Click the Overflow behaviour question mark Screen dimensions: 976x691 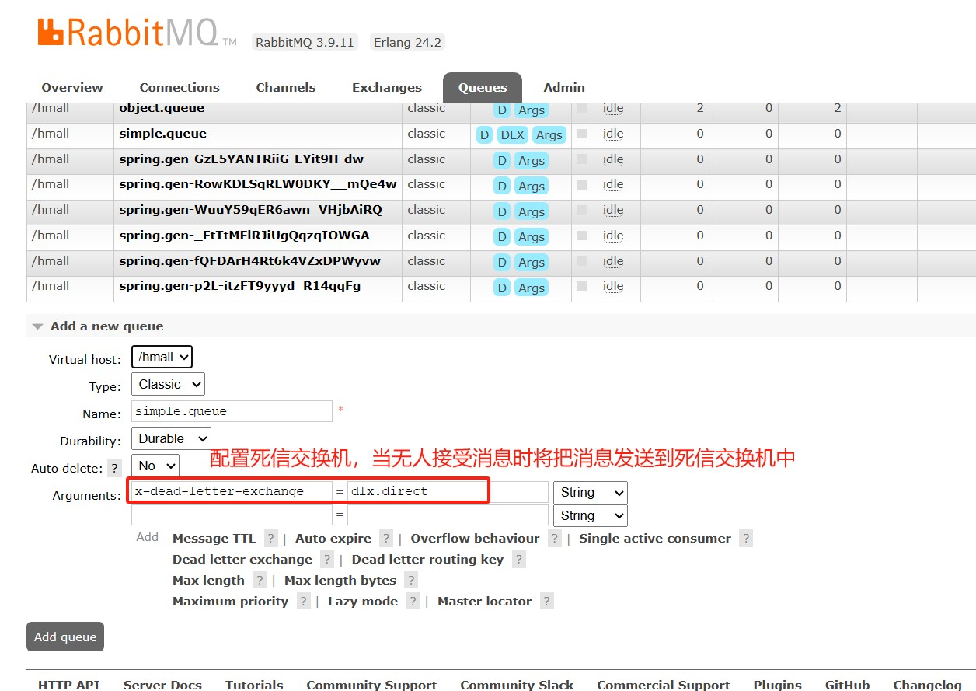click(555, 539)
